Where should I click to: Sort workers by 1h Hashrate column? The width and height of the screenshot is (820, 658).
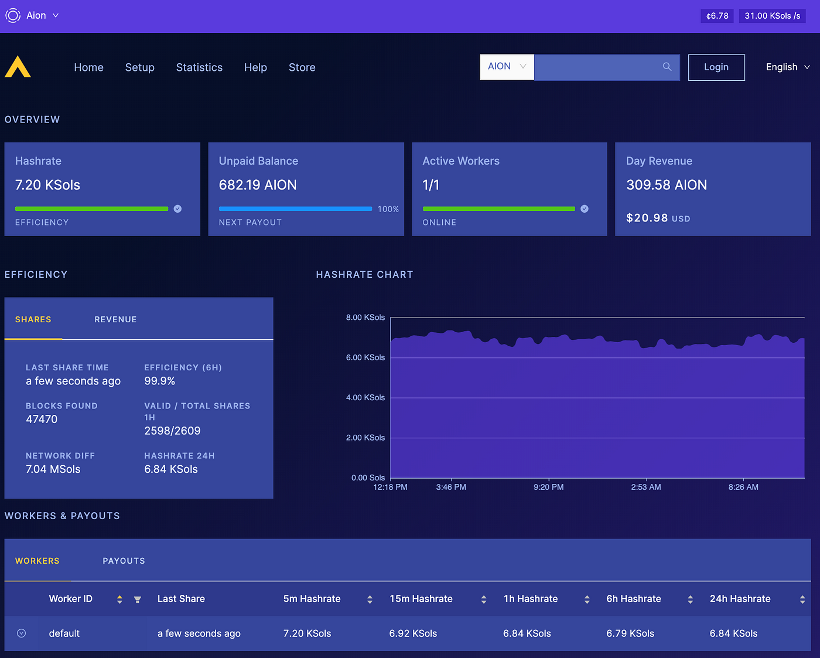pyautogui.click(x=587, y=599)
